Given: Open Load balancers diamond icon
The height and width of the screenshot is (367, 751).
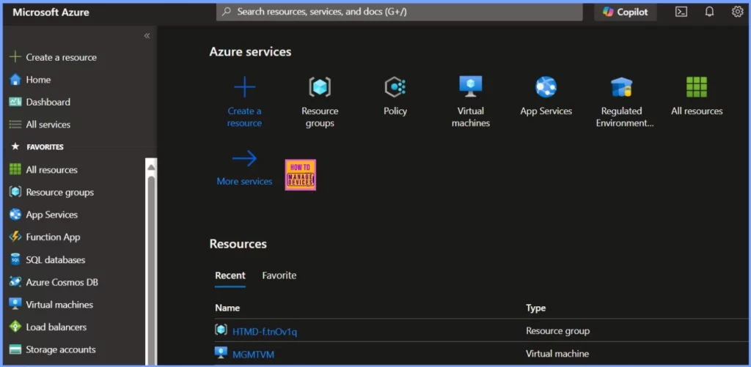Looking at the screenshot, I should coord(15,327).
